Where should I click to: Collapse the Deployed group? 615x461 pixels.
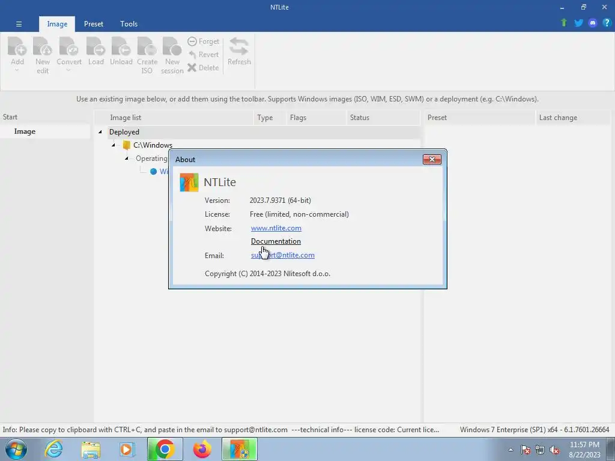(100, 131)
